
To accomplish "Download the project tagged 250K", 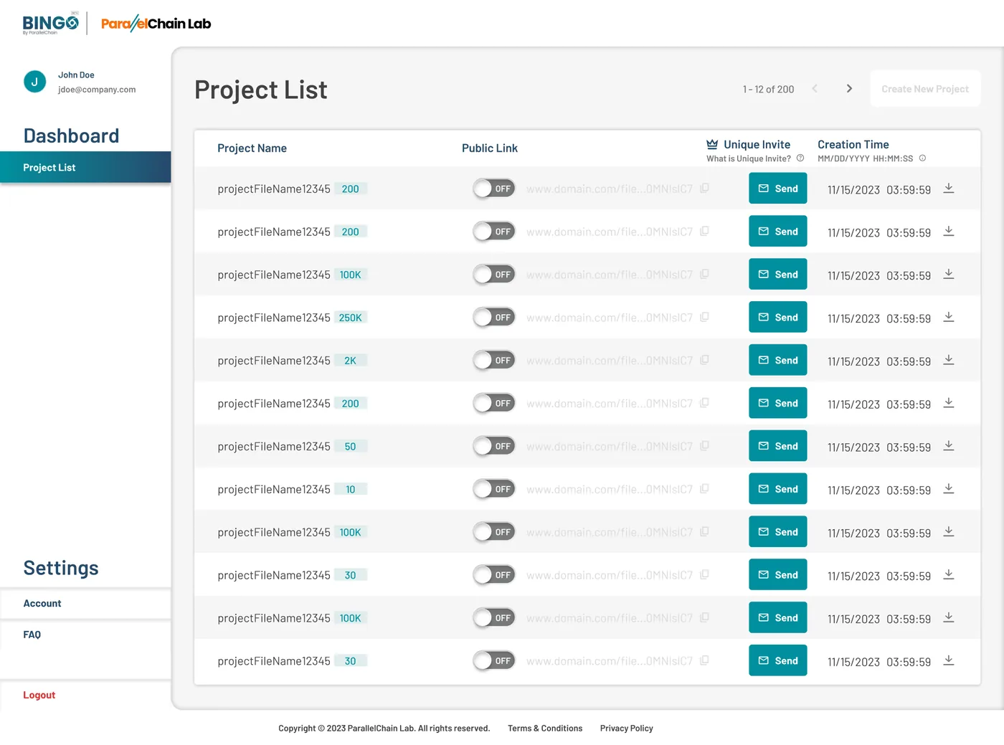I will (948, 317).
